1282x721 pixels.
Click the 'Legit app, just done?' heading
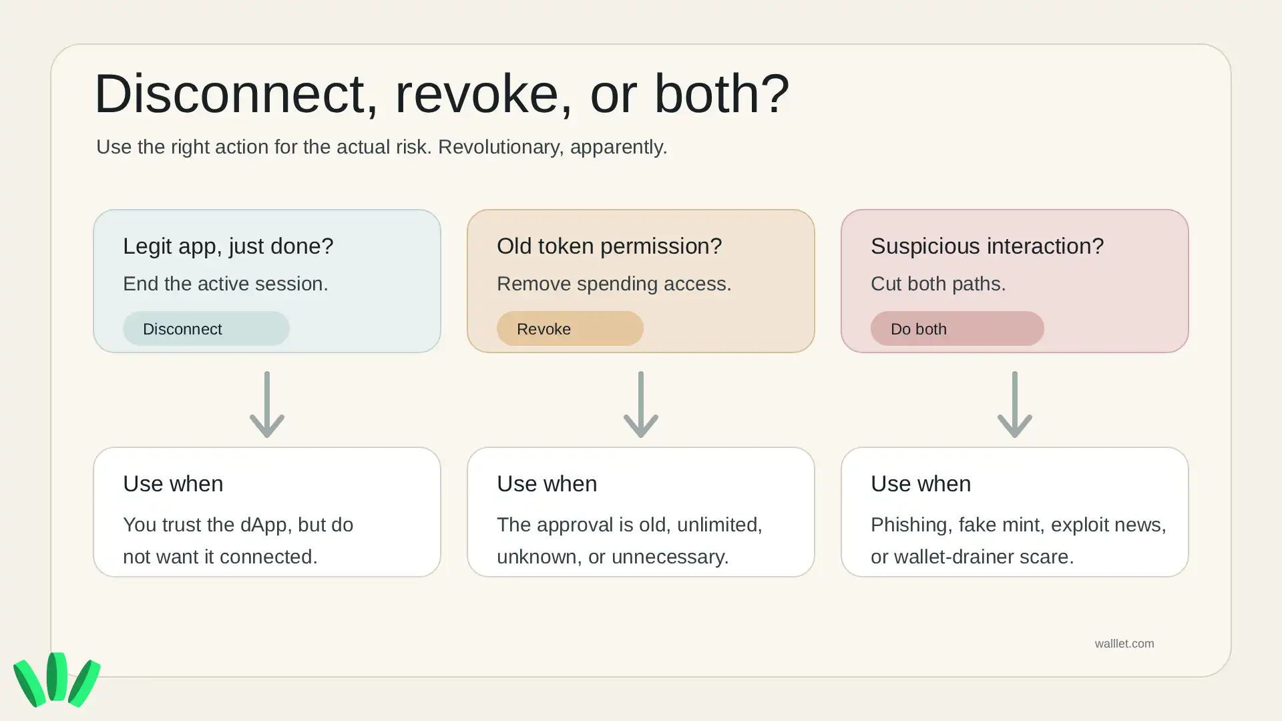(x=228, y=246)
